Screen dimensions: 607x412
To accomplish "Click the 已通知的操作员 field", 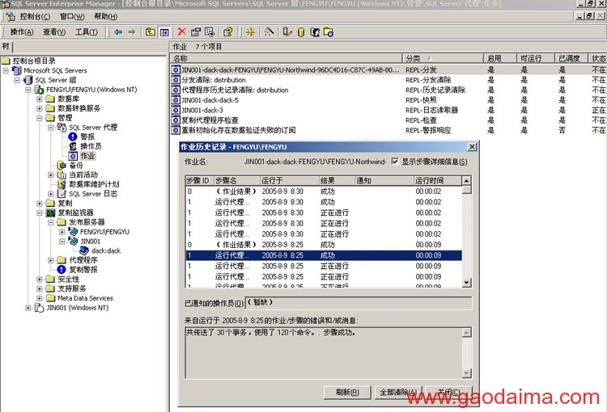I will [359, 303].
